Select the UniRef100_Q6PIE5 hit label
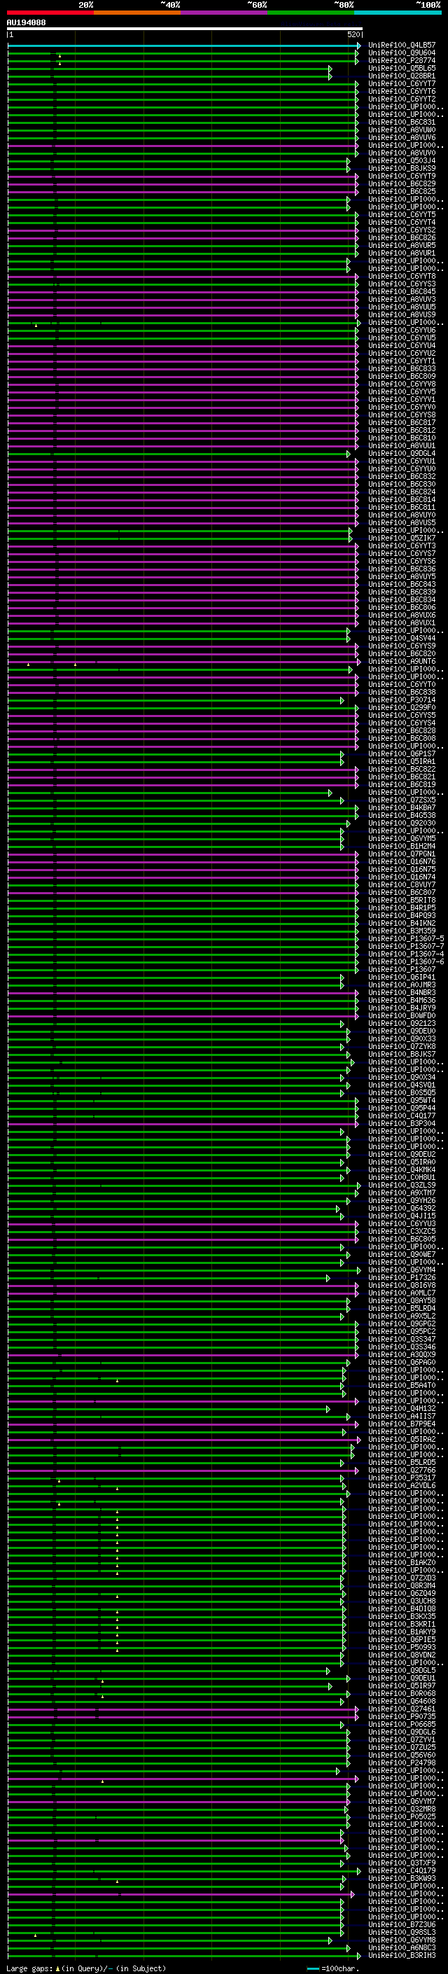Viewport: 448px width, 1974px height. click(x=402, y=1640)
